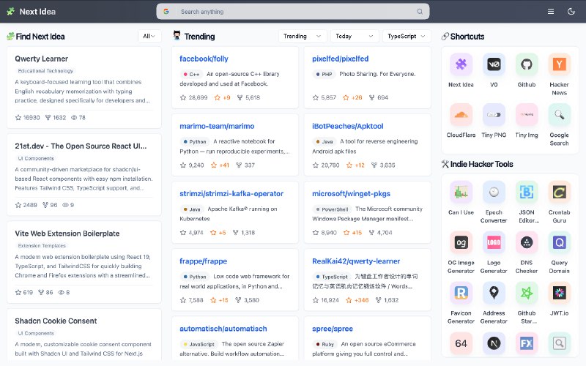This screenshot has width=586, height=366.
Task: Open the automatisch/automatisch repository link
Action: pos(223,329)
